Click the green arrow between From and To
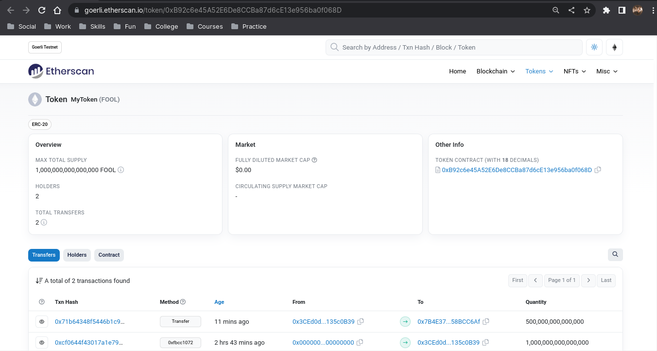The image size is (657, 351). (x=405, y=321)
